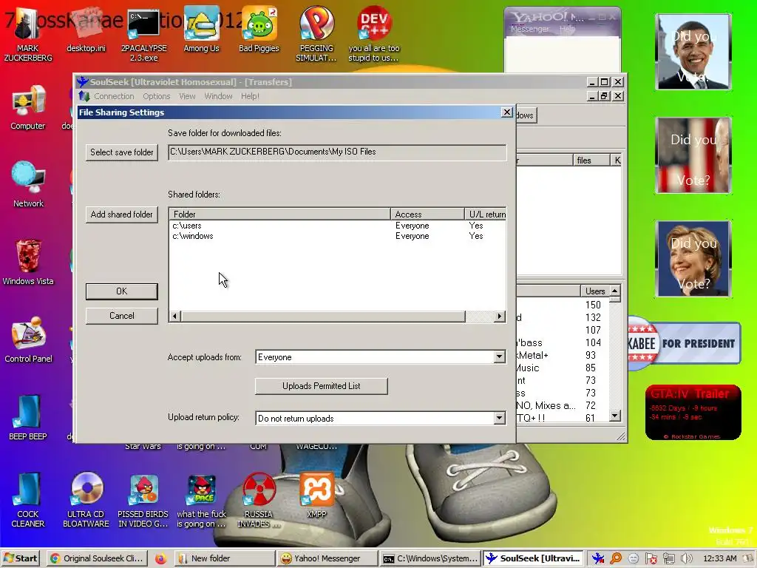The image size is (757, 568).
Task: Open the RUSSIA INVADES desktop icon
Action: (x=259, y=499)
